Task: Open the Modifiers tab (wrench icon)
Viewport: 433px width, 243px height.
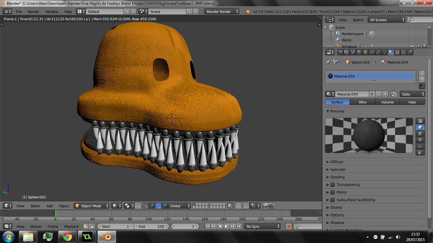Action: point(378,52)
